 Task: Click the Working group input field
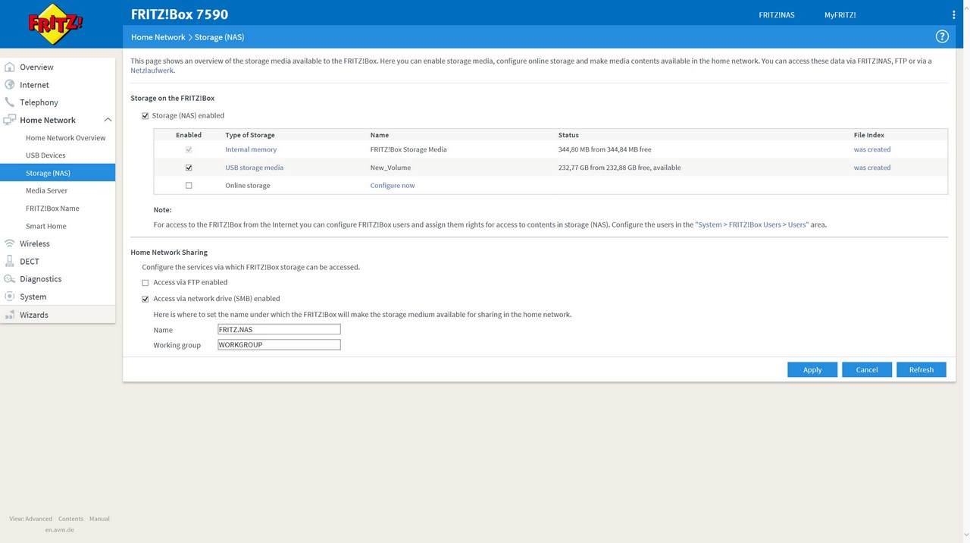279,344
